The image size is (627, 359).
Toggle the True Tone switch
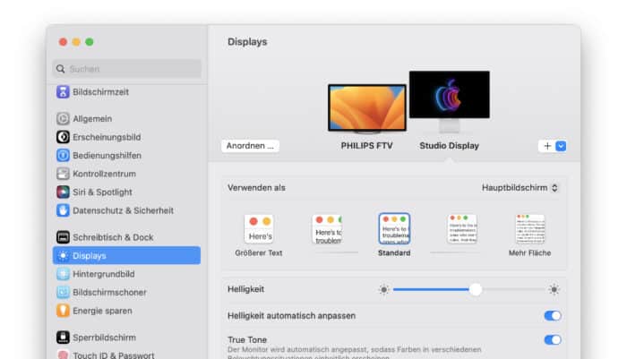(553, 340)
